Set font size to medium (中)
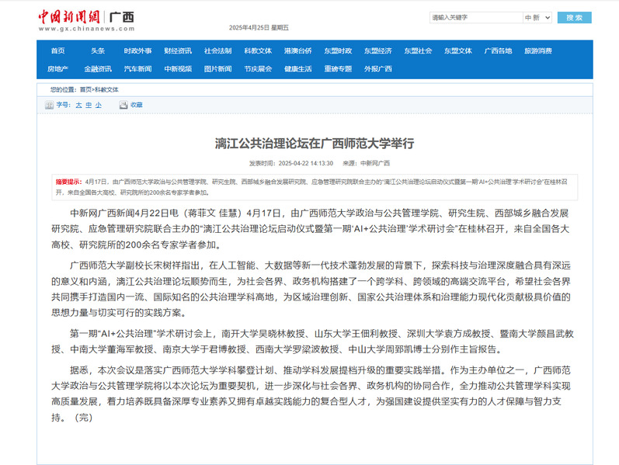619x465 pixels. coord(89,104)
